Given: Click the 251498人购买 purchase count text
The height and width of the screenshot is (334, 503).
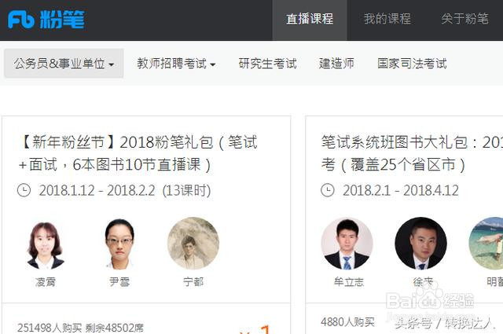Looking at the screenshot, I should coord(50,328).
